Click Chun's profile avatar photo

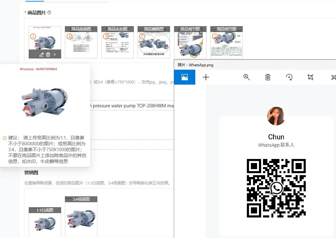point(276,116)
